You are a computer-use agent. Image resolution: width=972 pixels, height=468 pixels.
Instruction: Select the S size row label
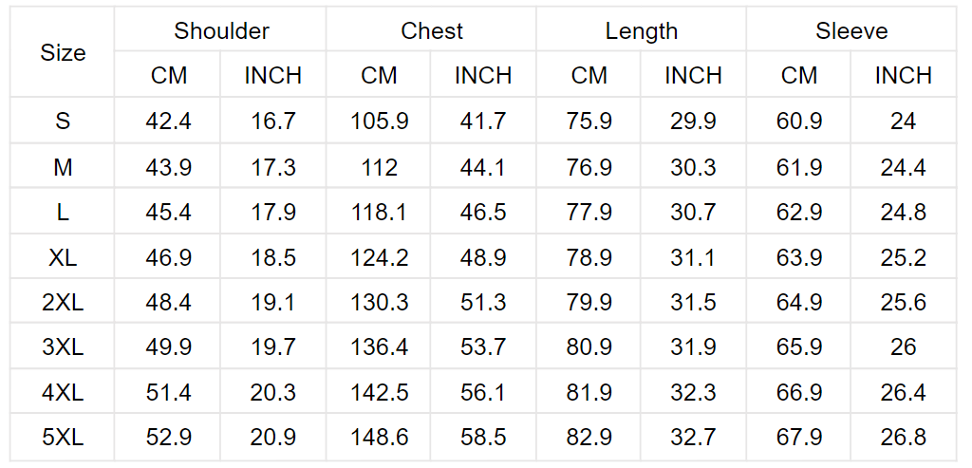(x=63, y=121)
